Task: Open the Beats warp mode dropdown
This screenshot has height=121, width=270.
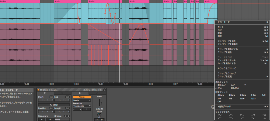Action: [82, 100]
